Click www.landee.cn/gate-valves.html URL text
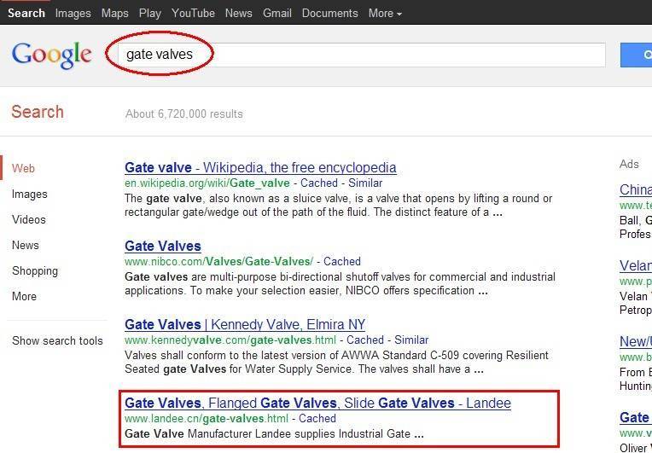This screenshot has width=652, height=453. pyautogui.click(x=207, y=419)
